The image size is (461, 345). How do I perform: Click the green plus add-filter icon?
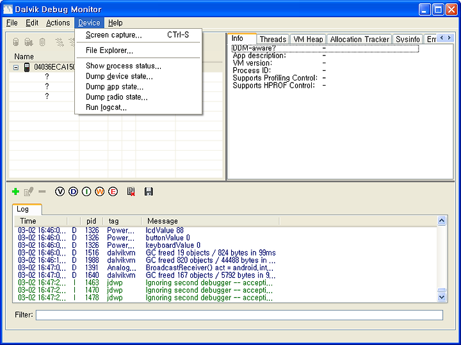[x=15, y=192]
